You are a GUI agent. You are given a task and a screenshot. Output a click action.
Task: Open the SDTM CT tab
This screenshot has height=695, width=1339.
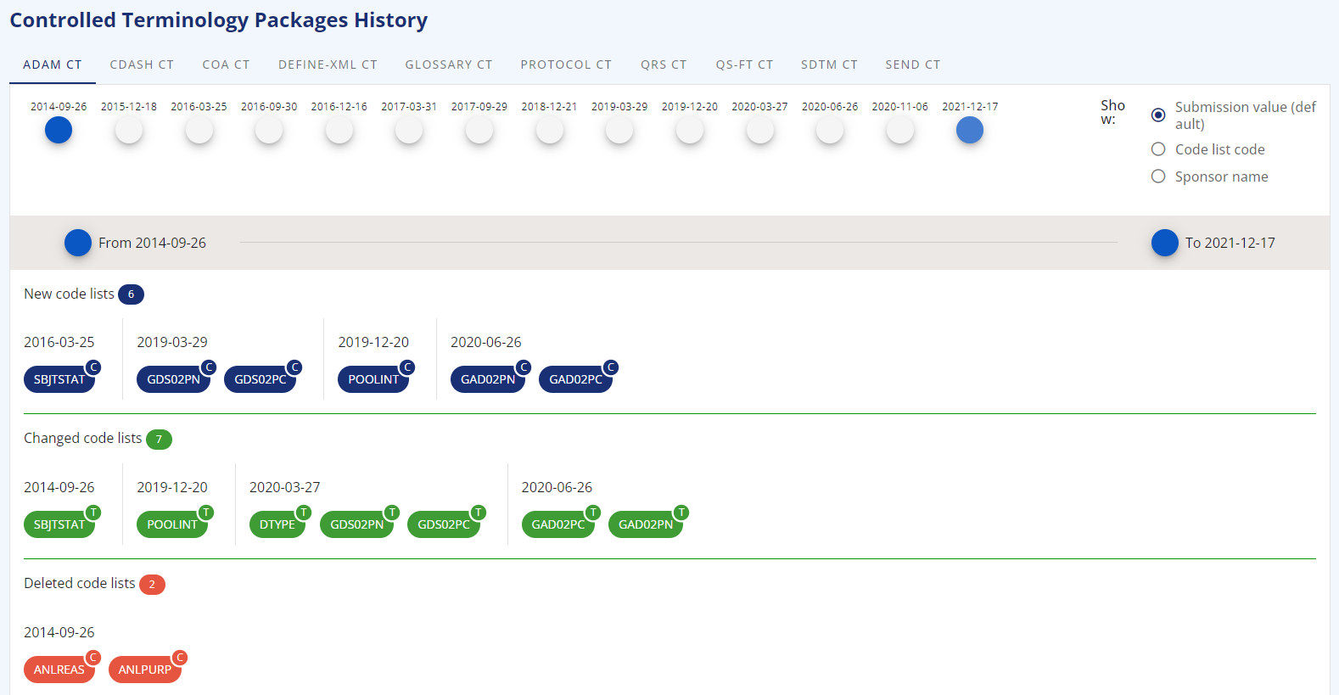point(829,64)
